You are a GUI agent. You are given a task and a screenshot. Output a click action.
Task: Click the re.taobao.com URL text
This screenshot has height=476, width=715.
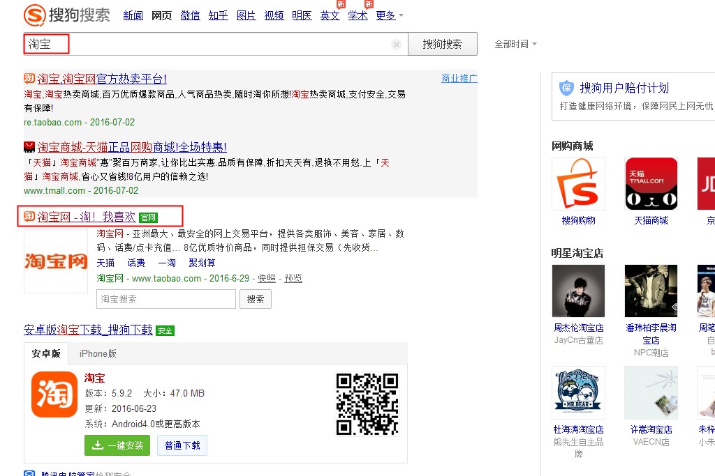pyautogui.click(x=53, y=123)
